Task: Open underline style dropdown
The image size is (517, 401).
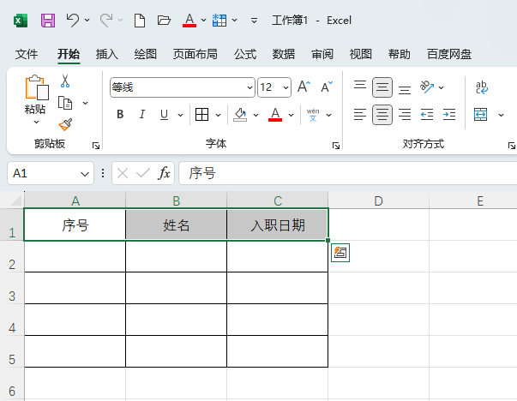Action: (x=180, y=115)
